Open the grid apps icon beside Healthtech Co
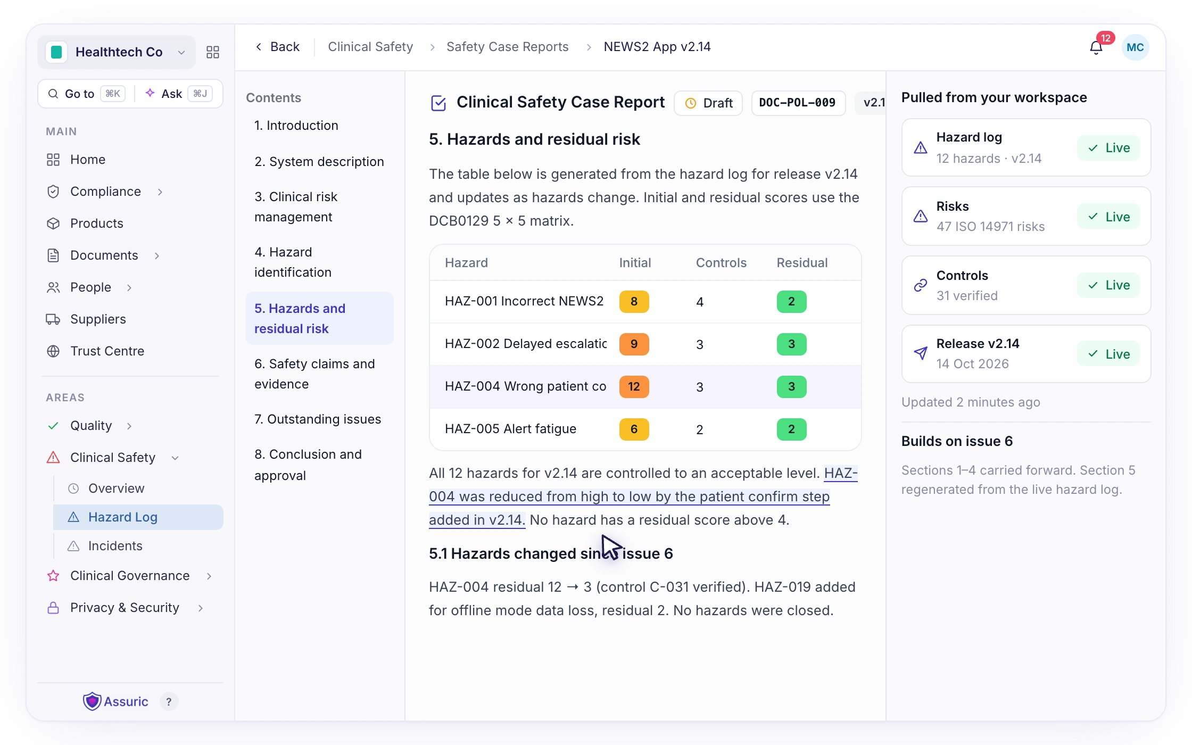 click(213, 52)
